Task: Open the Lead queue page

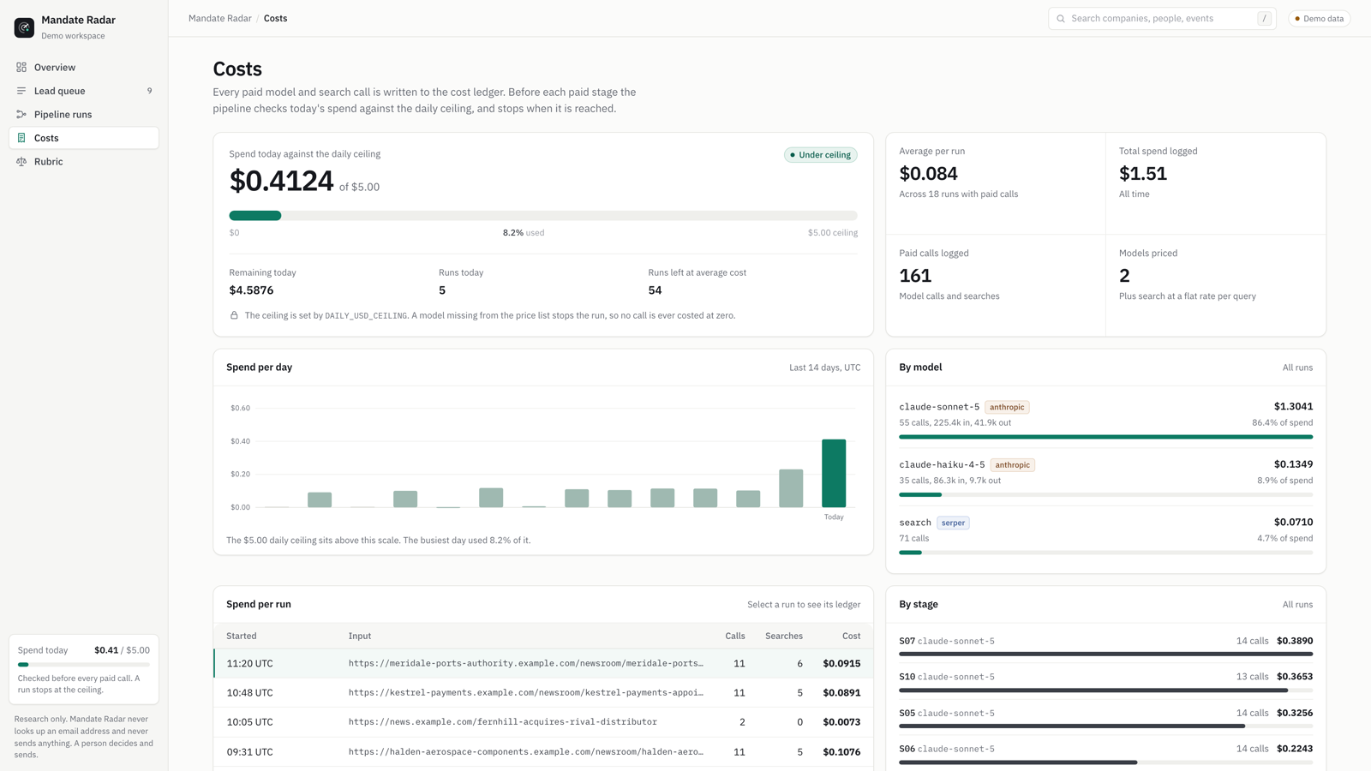Action: click(84, 91)
